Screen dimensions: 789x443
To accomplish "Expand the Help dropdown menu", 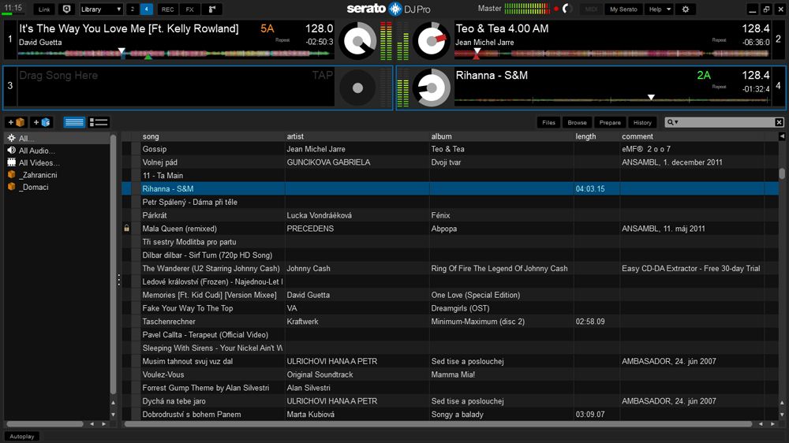I will [x=658, y=9].
